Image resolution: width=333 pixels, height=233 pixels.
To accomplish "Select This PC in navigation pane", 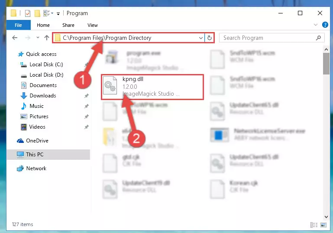I will pyautogui.click(x=48, y=155).
